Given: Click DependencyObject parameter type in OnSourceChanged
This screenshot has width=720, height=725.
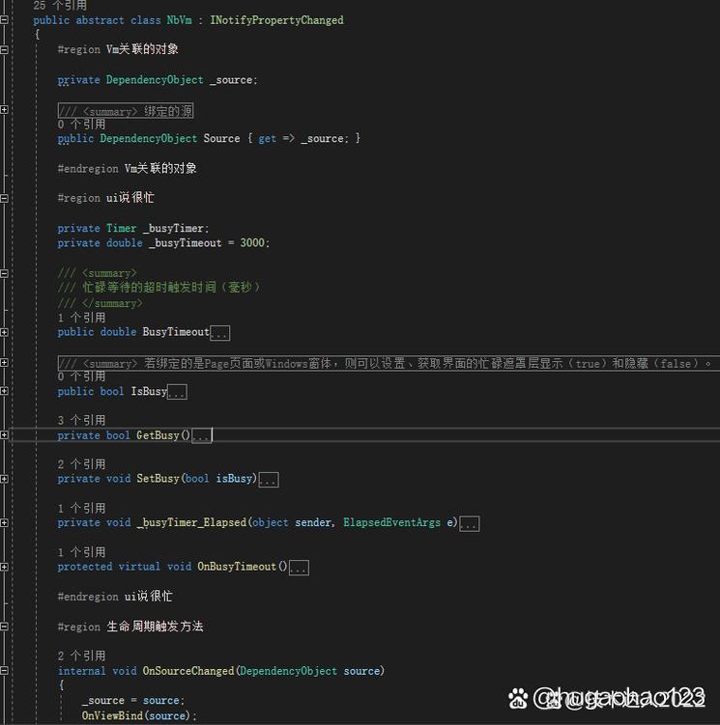Looking at the screenshot, I should (288, 670).
